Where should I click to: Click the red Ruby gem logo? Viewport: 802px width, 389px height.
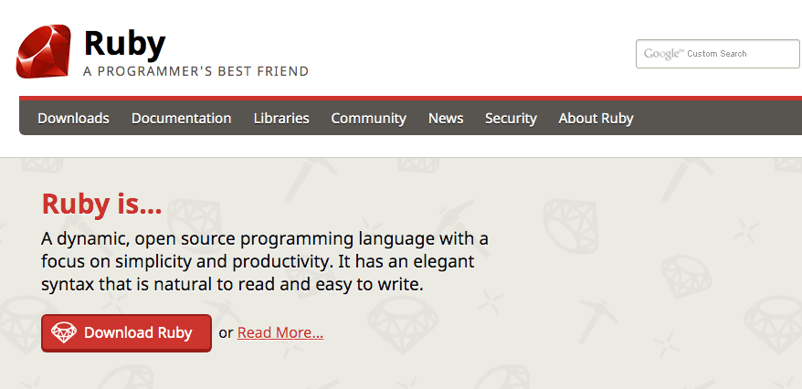pos(43,52)
